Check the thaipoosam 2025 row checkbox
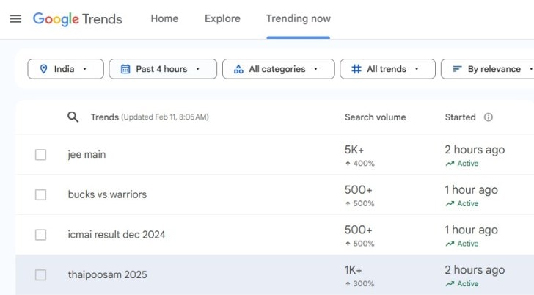This screenshot has height=295, width=534. click(x=40, y=275)
